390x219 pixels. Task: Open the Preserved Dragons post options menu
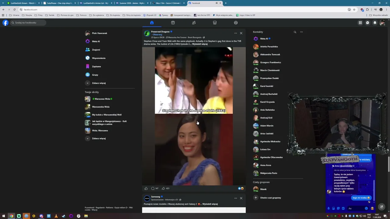pyautogui.click(x=236, y=33)
